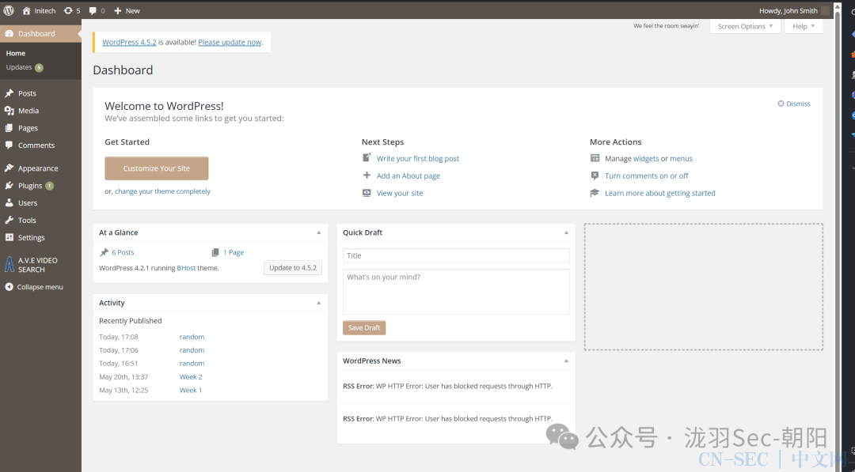
Task: Click the A.V.E Video Search logo icon
Action: click(9, 265)
